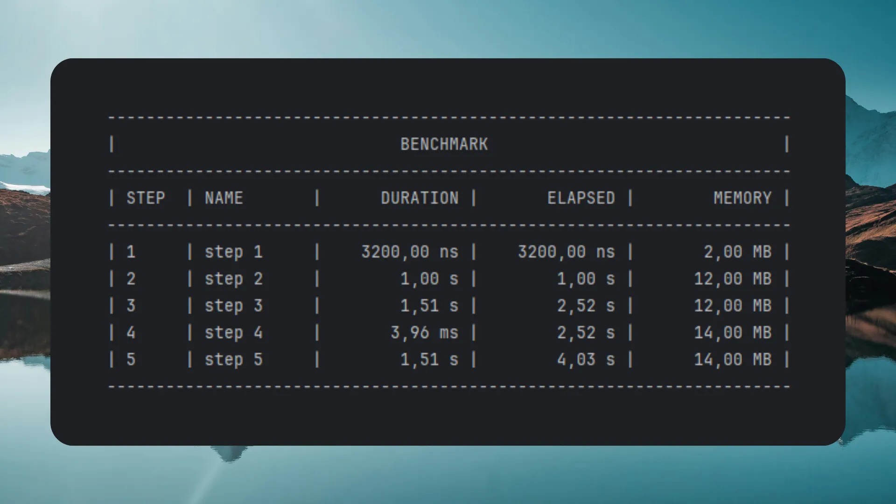Click the MEMORY column header
The height and width of the screenshot is (504, 896).
(742, 198)
